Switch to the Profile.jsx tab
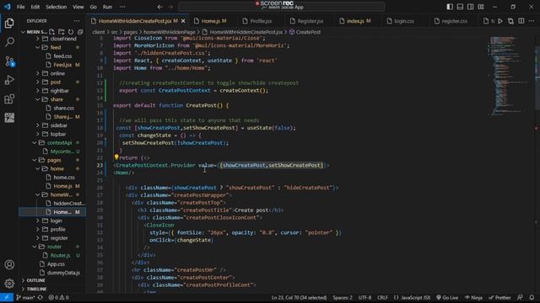Viewport: 540px width, 303px height. pos(261,21)
